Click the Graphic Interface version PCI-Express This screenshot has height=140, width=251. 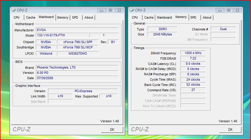[x=83, y=91]
